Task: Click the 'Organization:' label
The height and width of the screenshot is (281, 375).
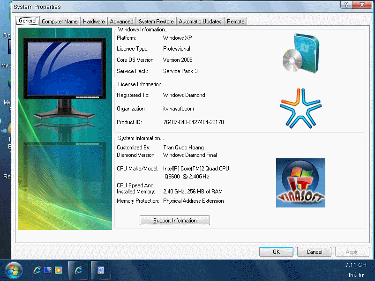Action: pos(131,109)
